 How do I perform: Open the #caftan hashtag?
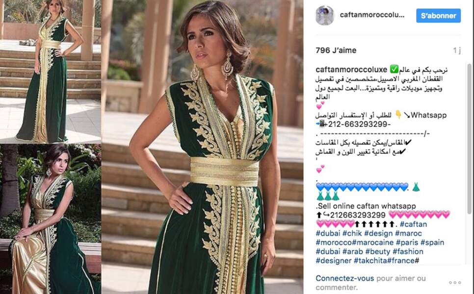(x=413, y=224)
